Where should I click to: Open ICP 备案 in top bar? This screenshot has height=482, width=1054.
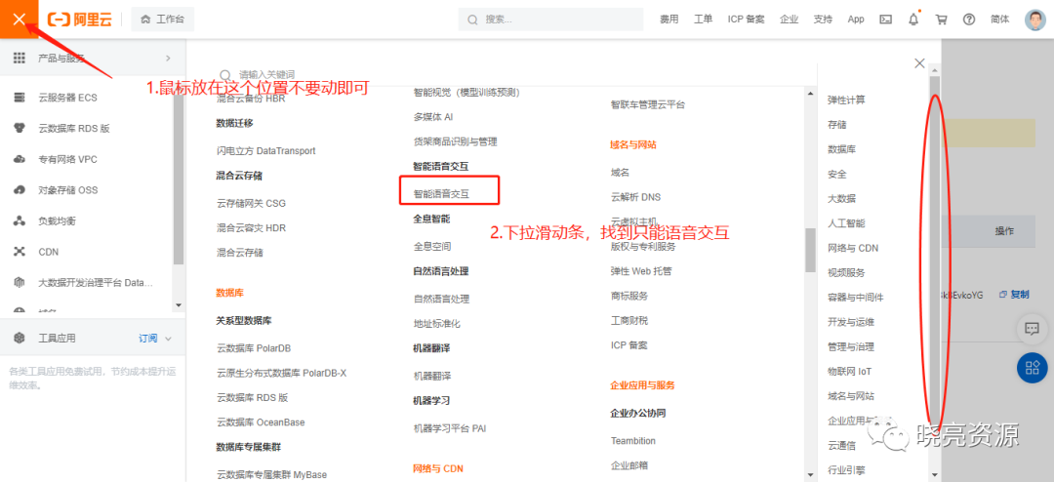[747, 20]
